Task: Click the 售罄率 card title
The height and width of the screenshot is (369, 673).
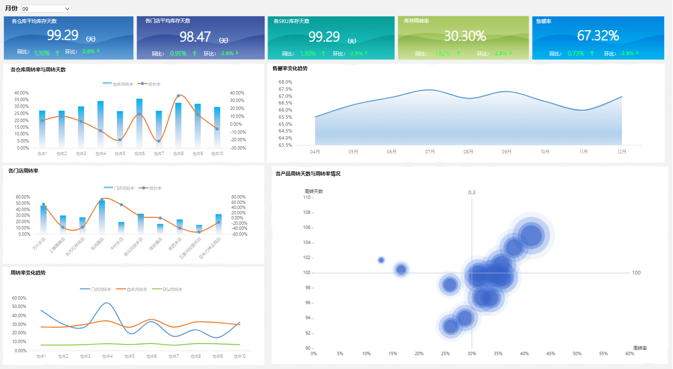Action: 544,21
